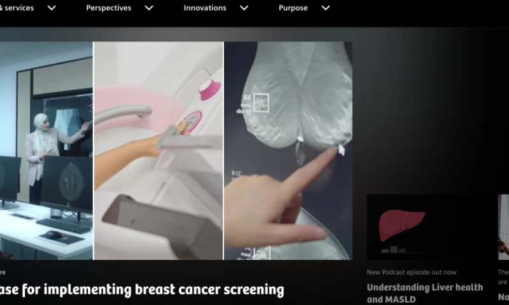Open the Purpose menu
The image size is (509, 305).
tap(293, 8)
